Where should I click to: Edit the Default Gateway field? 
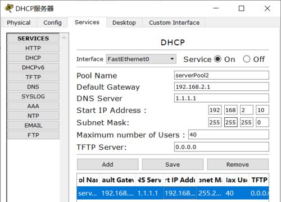click(221, 87)
